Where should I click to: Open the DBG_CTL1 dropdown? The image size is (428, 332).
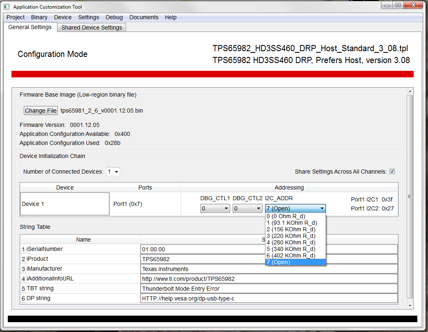pyautogui.click(x=215, y=208)
